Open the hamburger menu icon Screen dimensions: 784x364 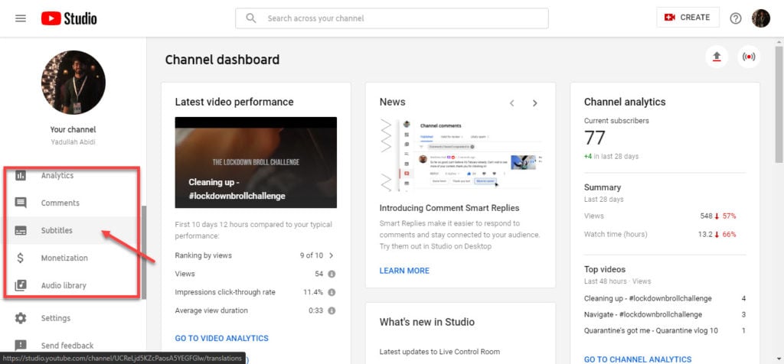[21, 18]
